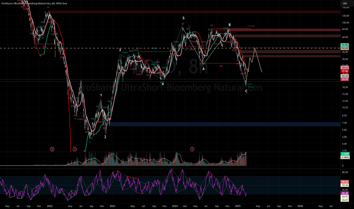Screen dimensions: 354x209
Task: Click the 18.00 price scale value
Action: [x=345, y=87]
